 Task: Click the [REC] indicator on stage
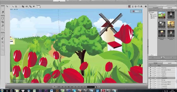point(136,11)
